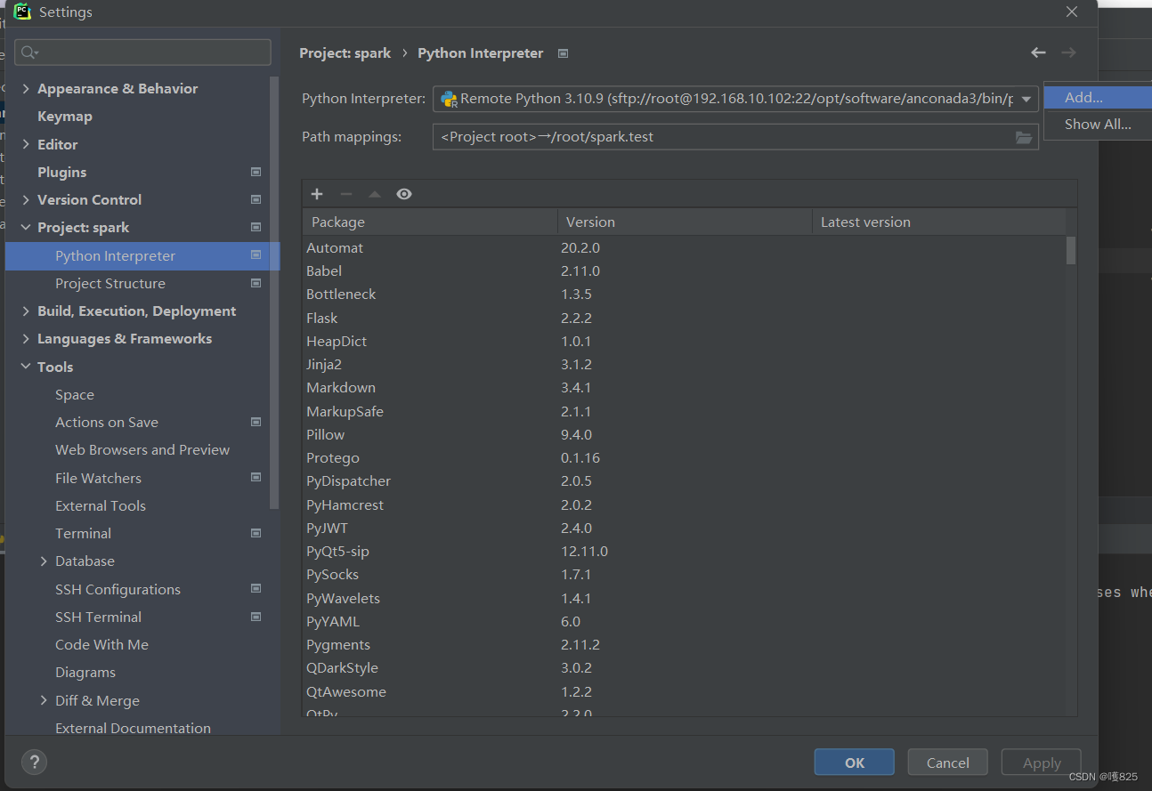Click project-level icon beside Actions on Save
The width and height of the screenshot is (1152, 791).
(256, 422)
